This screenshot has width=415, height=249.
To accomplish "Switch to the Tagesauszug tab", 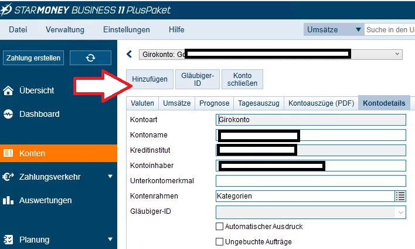I will click(x=258, y=103).
